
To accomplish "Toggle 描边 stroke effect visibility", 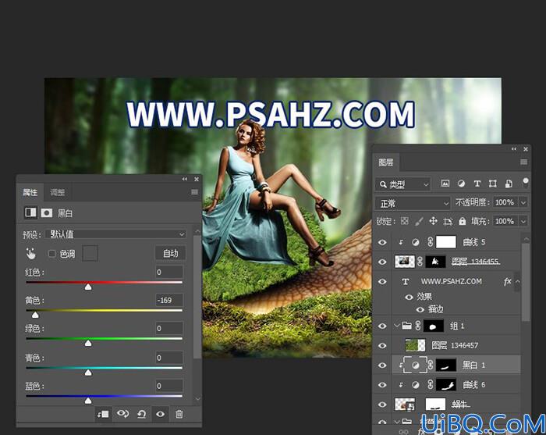I will (x=420, y=309).
